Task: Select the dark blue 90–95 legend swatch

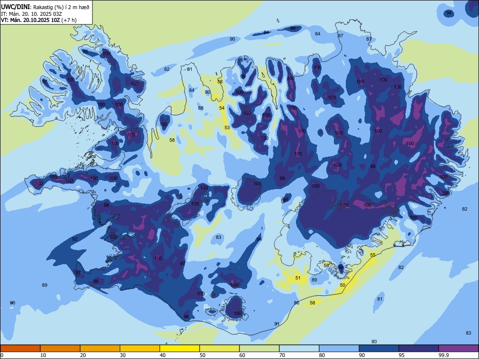Action: point(379,348)
